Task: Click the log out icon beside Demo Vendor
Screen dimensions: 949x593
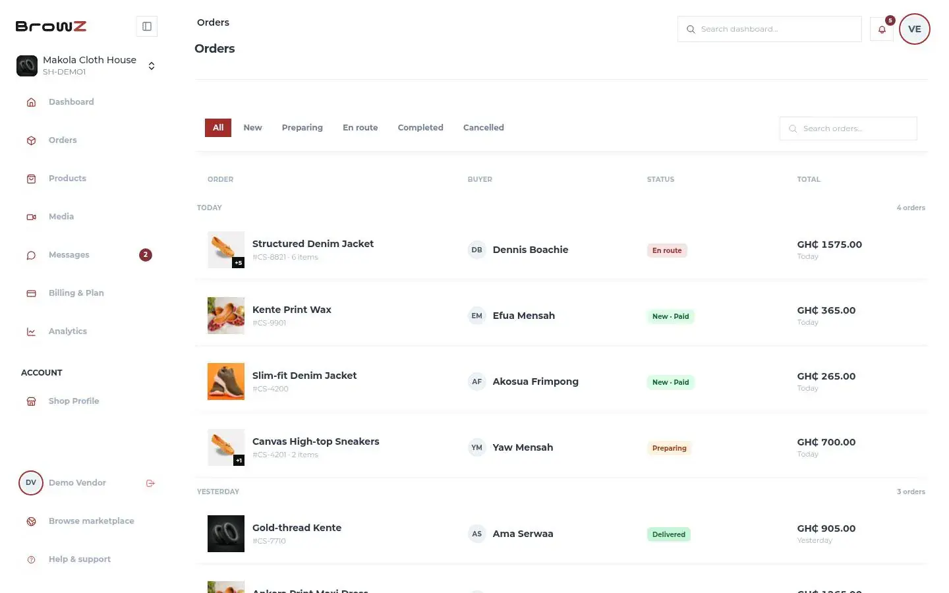Action: [150, 483]
